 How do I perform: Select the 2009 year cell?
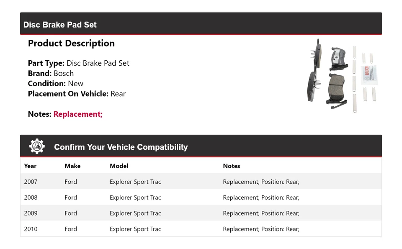click(x=31, y=213)
